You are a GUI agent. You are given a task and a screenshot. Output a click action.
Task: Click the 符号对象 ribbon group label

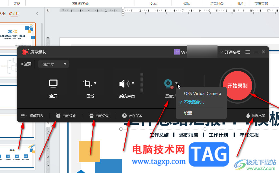[x=217, y=4]
